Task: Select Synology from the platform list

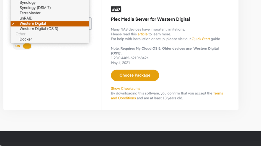Action: pyautogui.click(x=28, y=2)
